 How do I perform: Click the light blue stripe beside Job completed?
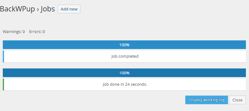click(3, 56)
